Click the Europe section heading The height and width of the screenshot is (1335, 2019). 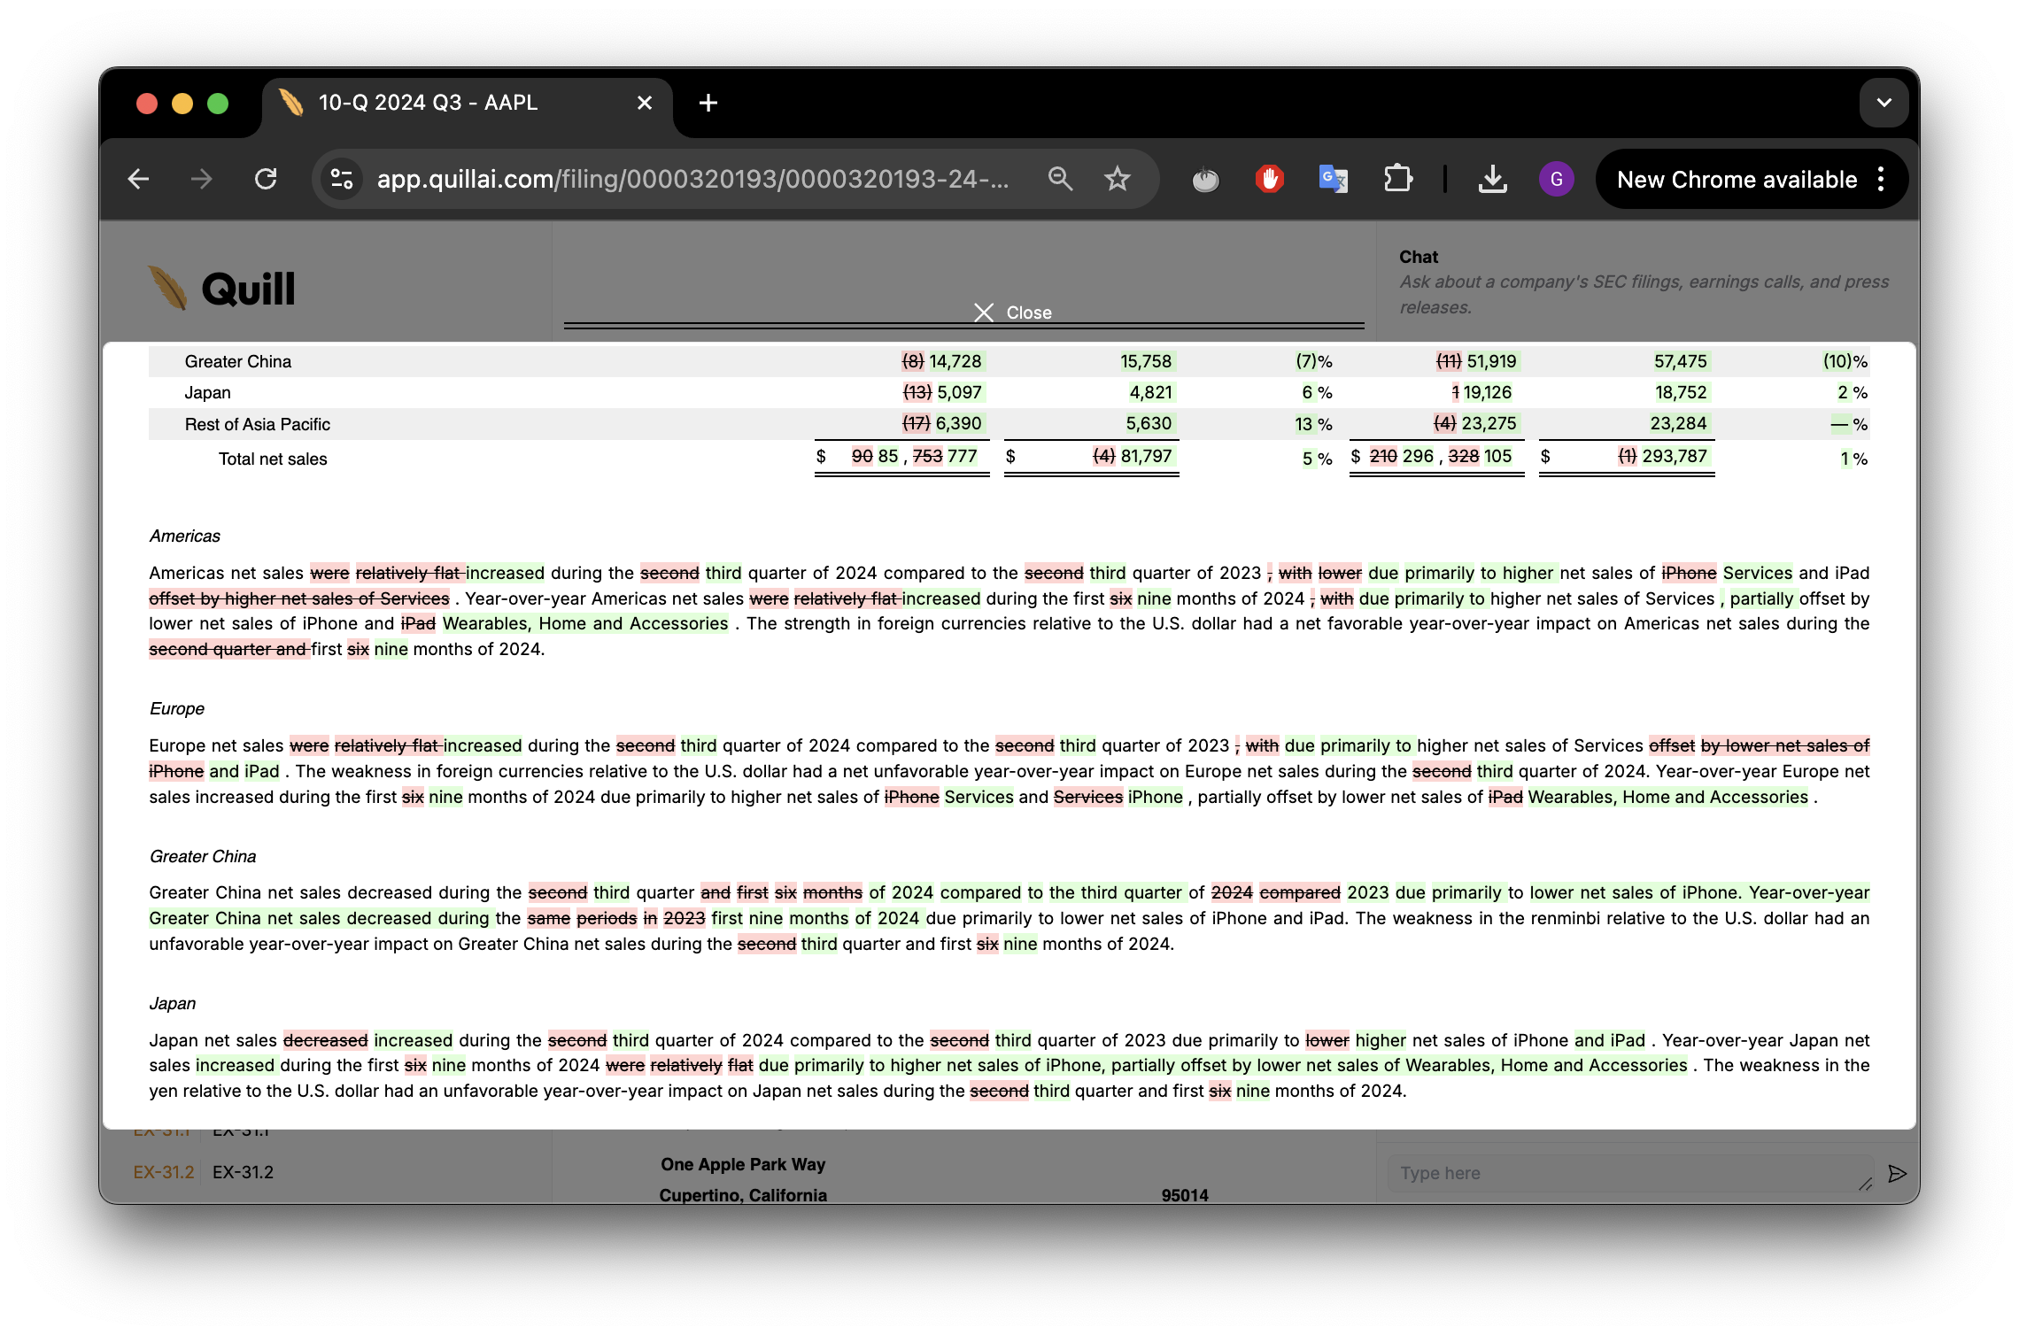coord(176,708)
